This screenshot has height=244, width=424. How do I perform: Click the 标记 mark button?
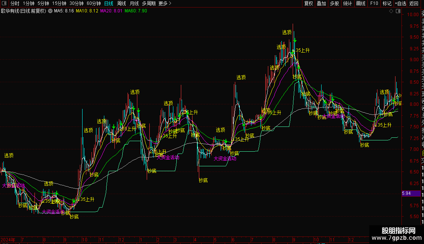tap(387, 3)
